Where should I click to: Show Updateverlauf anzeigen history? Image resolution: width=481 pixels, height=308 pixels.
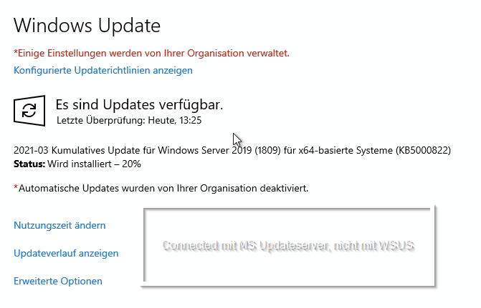pos(66,253)
